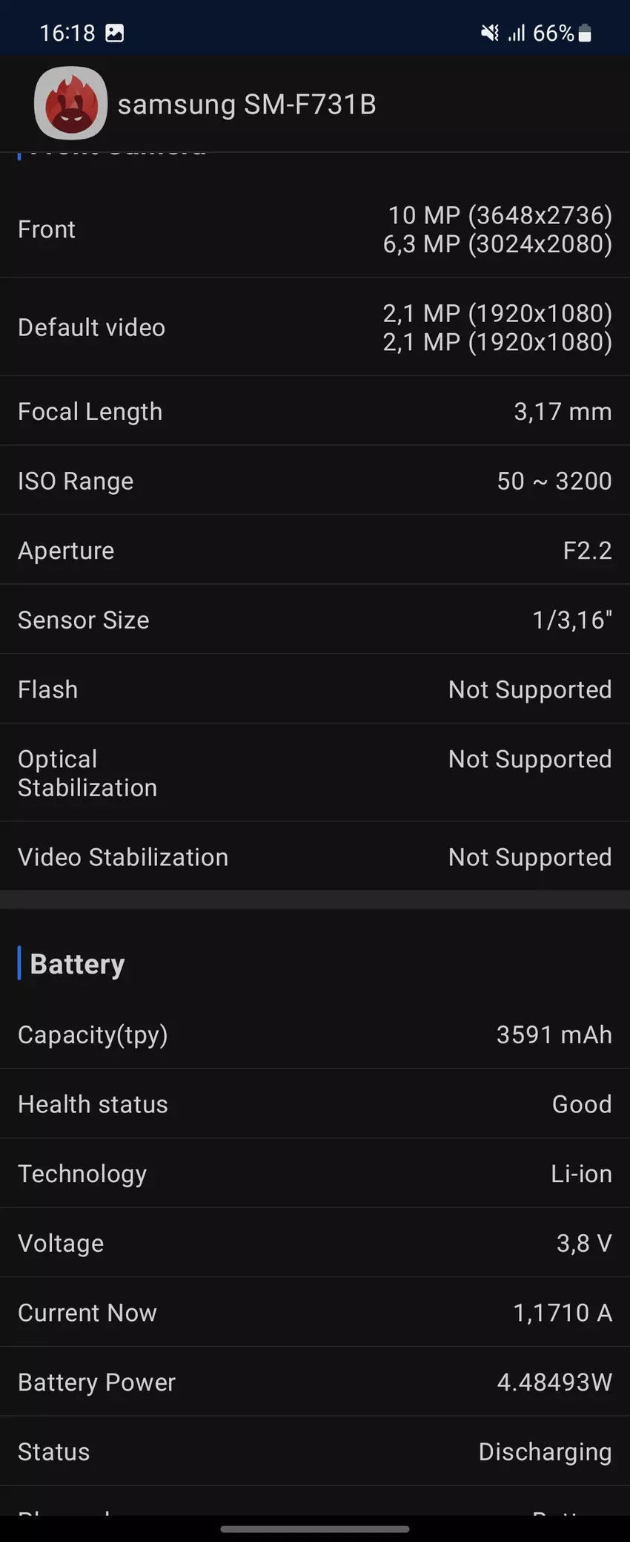The height and width of the screenshot is (1542, 630).
Task: Tap the Battery section header
Action: click(77, 964)
